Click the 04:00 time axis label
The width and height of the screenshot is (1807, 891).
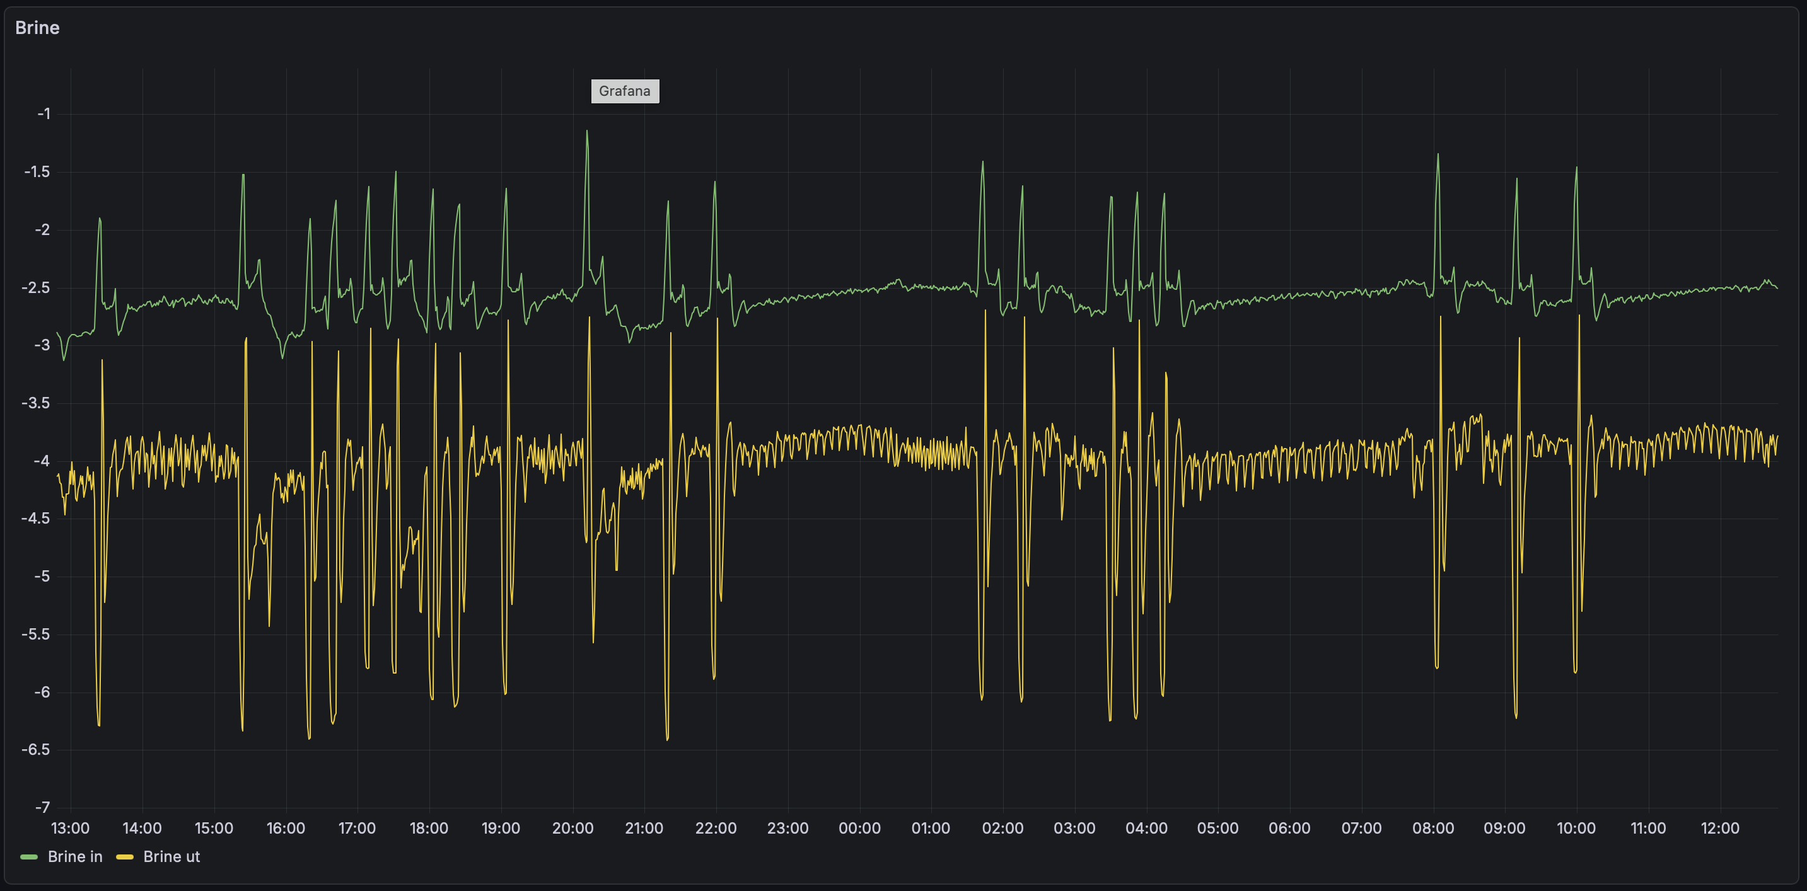tap(1146, 828)
